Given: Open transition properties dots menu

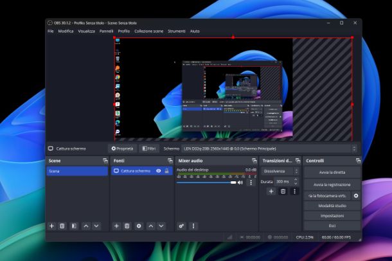Looking at the screenshot, I should click(x=294, y=192).
